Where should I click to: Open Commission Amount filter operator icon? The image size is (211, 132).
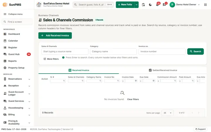[159, 81]
